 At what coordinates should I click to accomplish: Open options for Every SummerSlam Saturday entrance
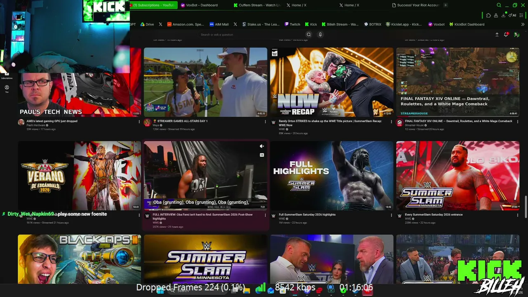point(518,215)
